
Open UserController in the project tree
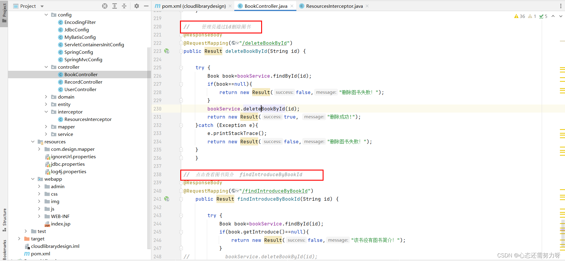pos(80,90)
